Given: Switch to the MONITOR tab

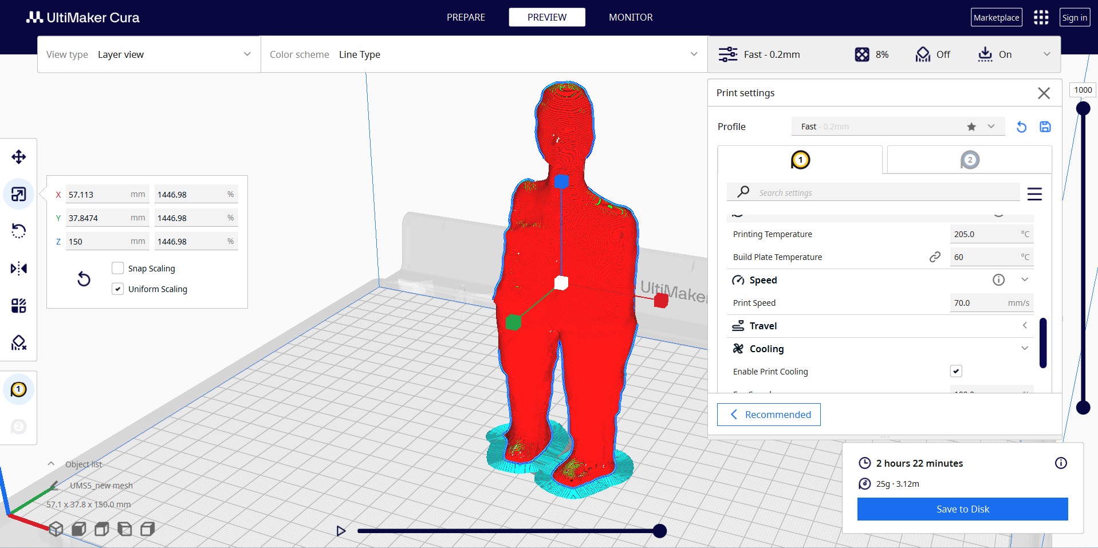Looking at the screenshot, I should click(631, 17).
